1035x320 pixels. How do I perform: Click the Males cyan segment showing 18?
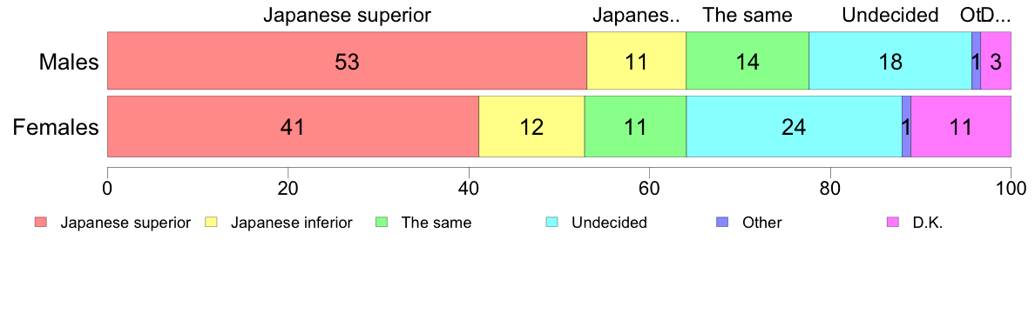pyautogui.click(x=890, y=60)
